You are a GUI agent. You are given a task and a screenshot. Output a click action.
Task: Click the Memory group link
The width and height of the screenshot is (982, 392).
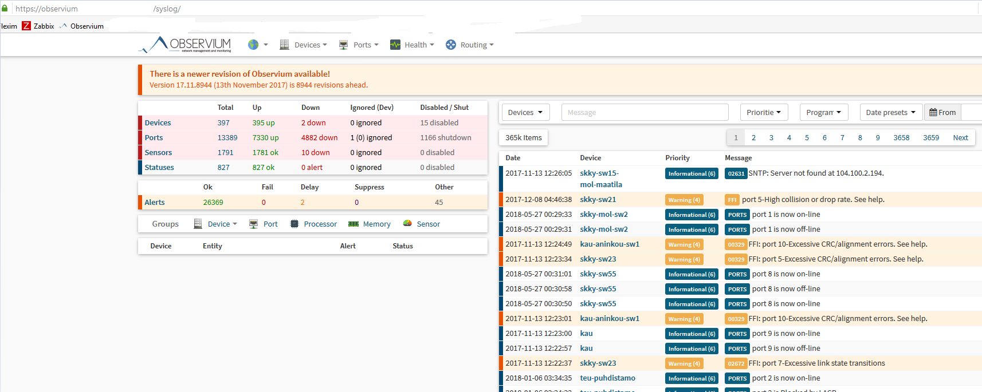[x=376, y=224]
